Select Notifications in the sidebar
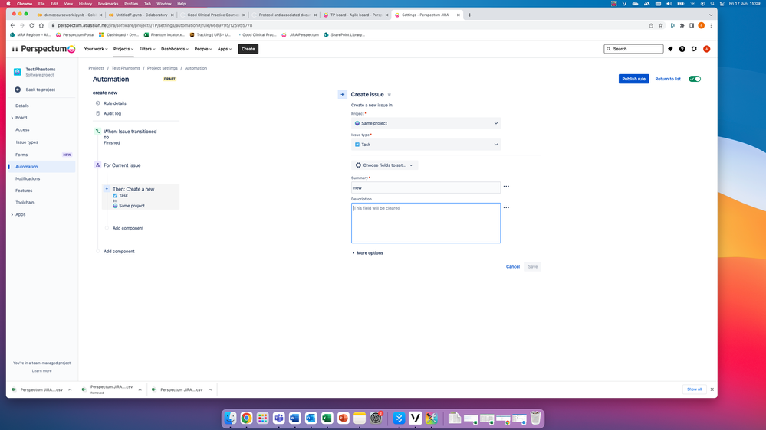 tap(28, 178)
